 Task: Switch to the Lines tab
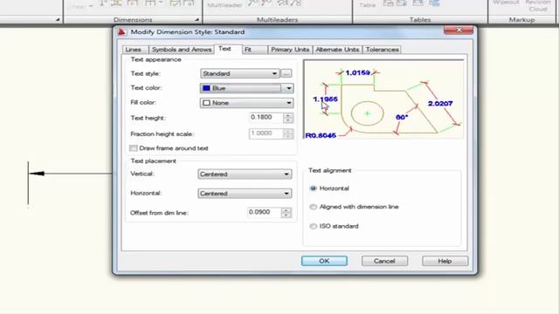(134, 50)
